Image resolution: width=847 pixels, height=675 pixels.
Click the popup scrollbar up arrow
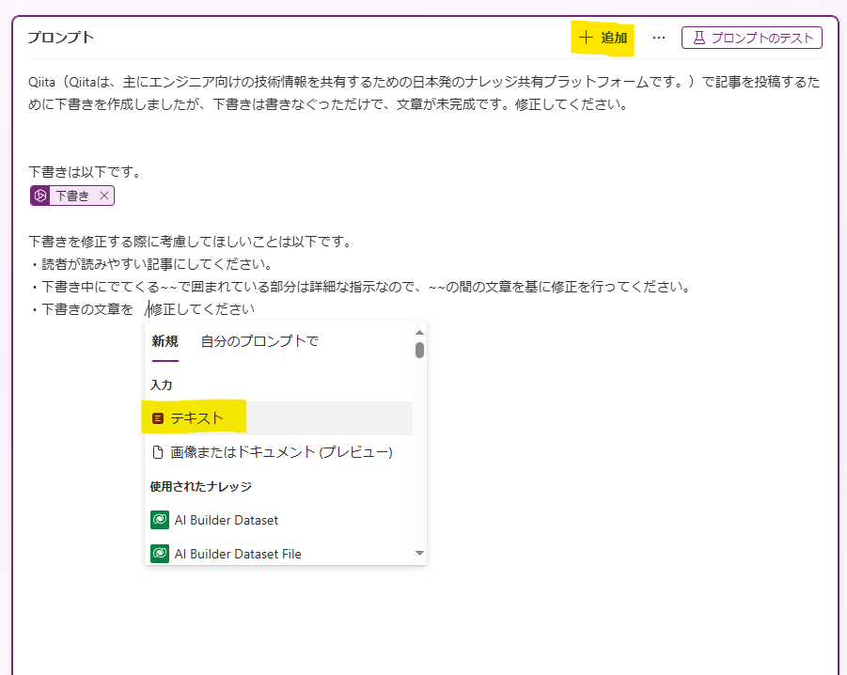419,332
